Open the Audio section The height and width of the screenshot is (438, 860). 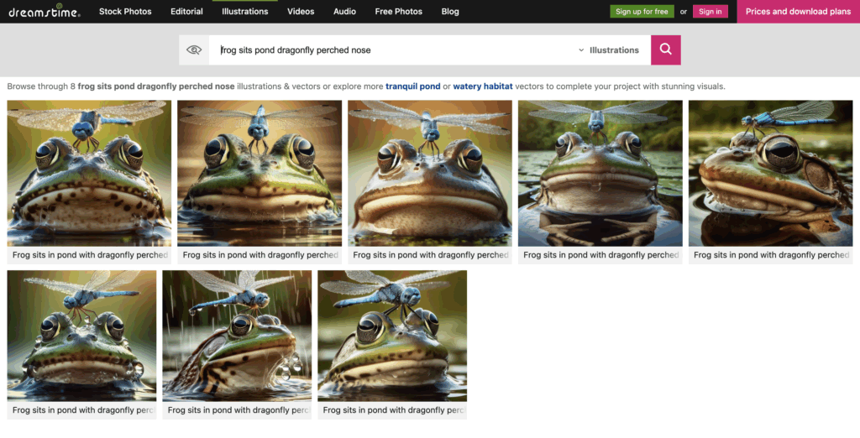(344, 12)
